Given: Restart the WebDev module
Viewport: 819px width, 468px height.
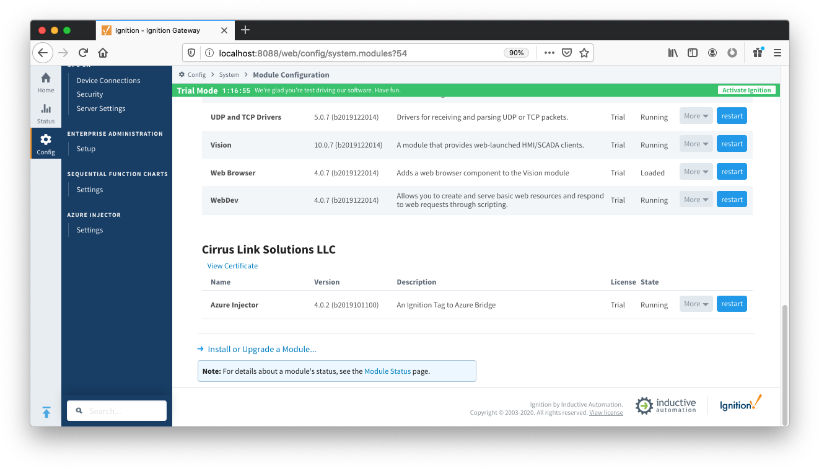Looking at the screenshot, I should [732, 200].
